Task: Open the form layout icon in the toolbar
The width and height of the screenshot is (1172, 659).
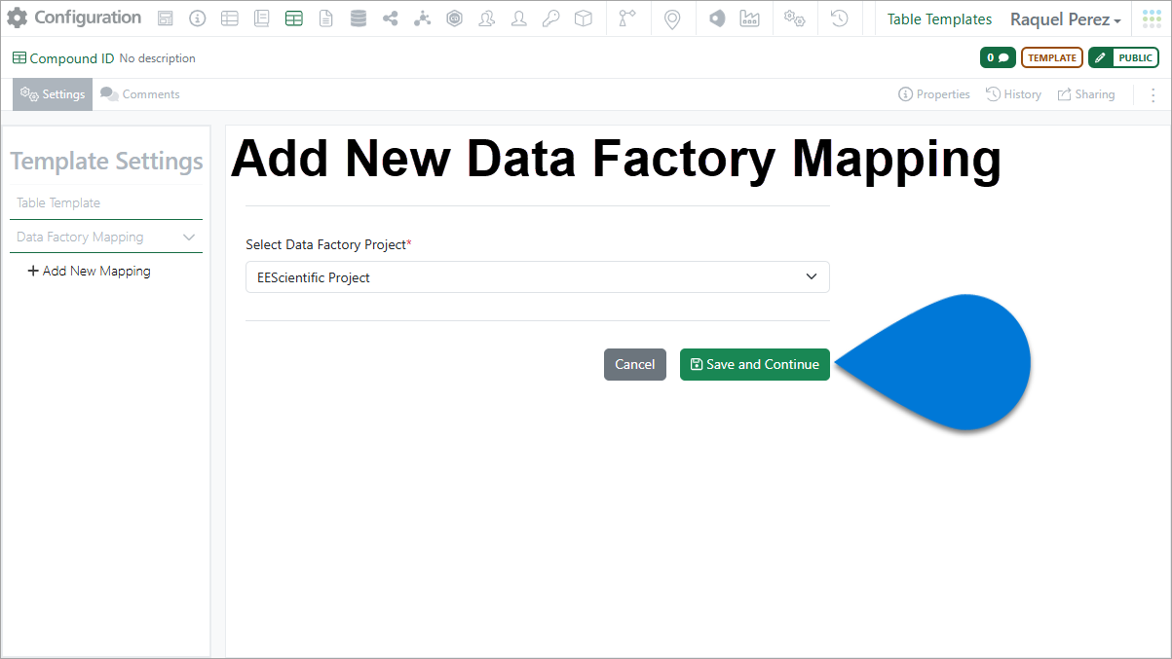Action: (x=166, y=18)
